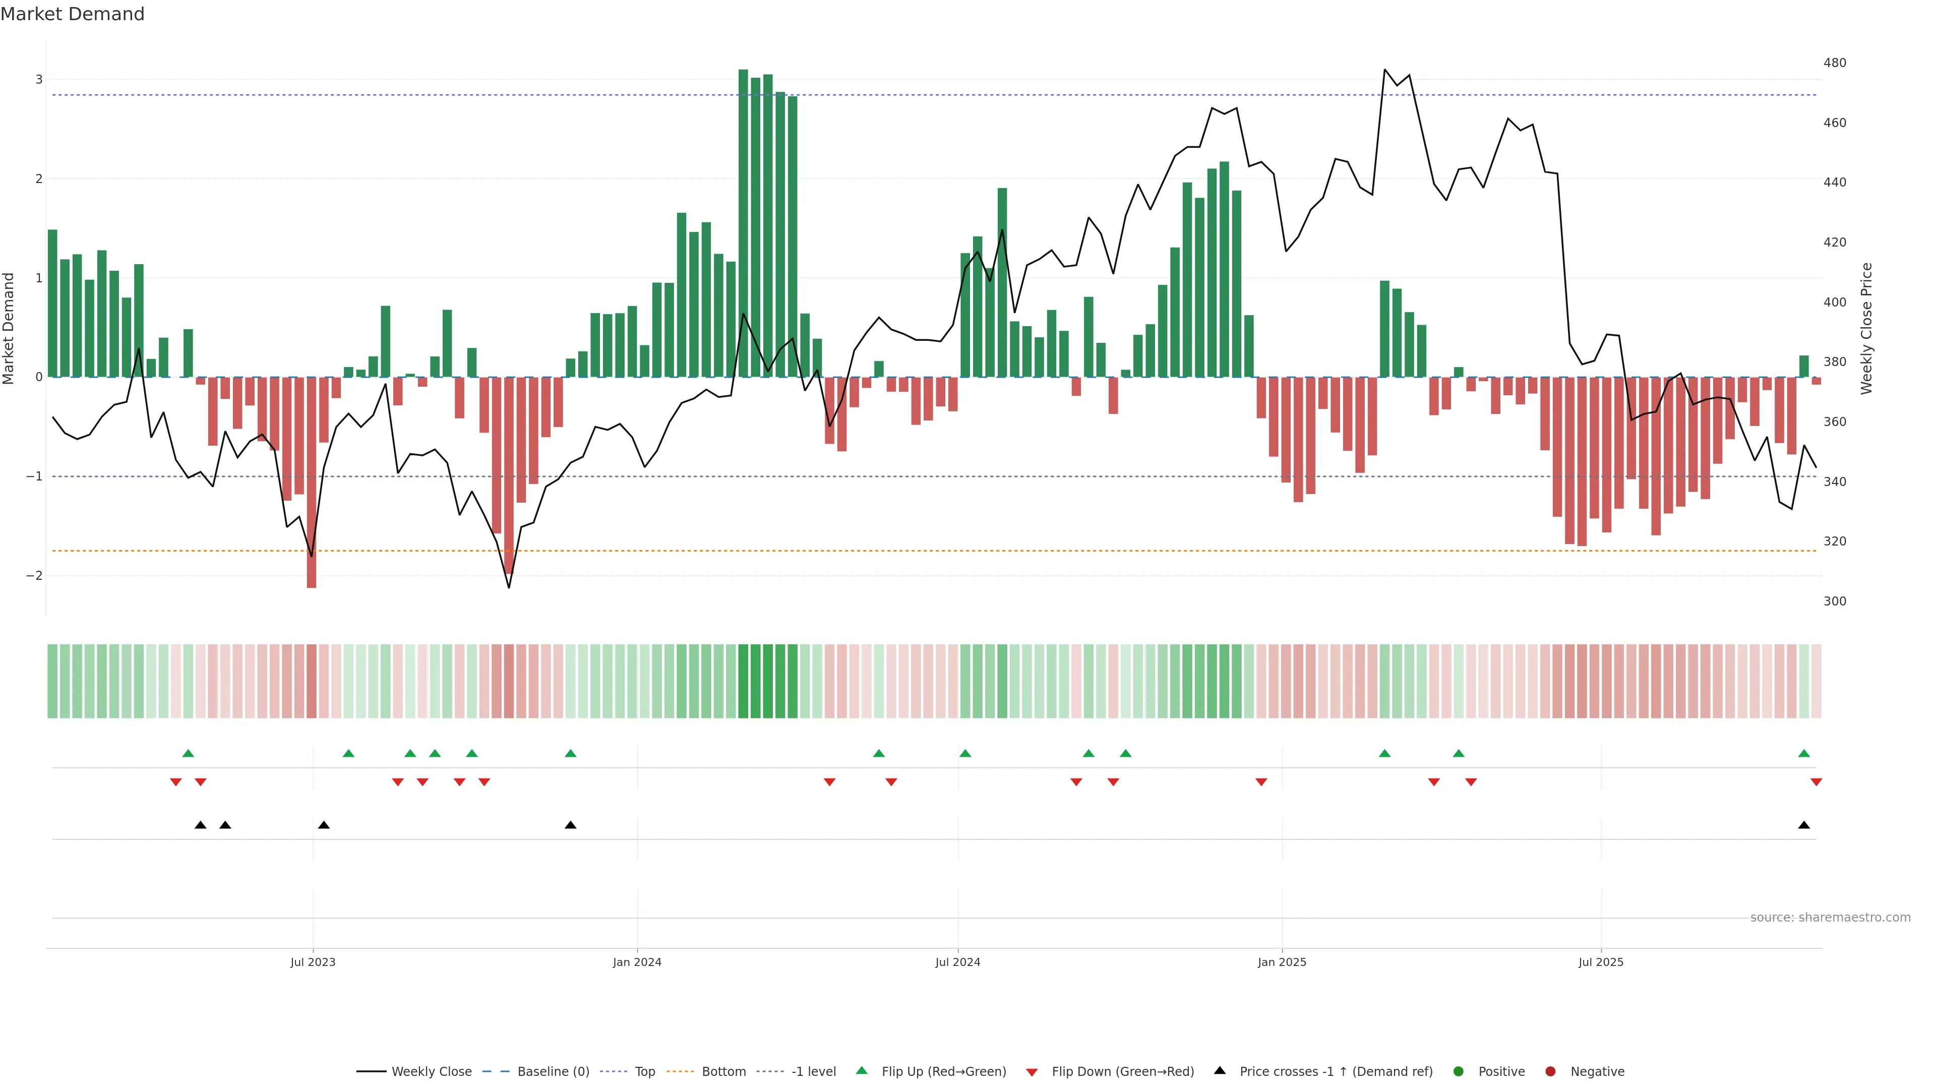
Task: Hide the Top dotted line via legend
Action: [x=644, y=1071]
